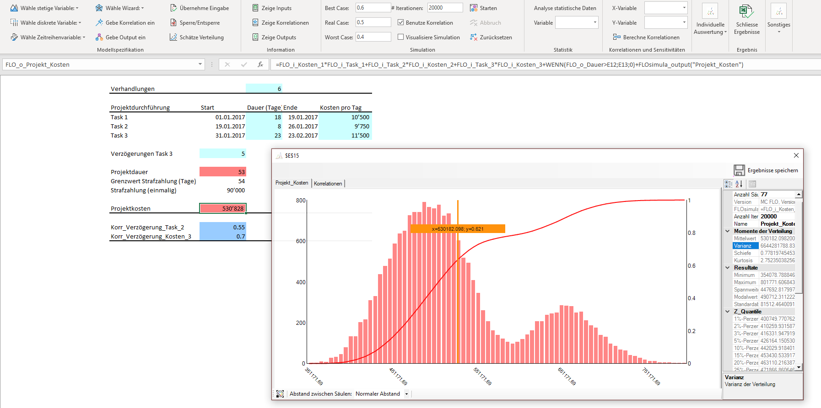Sort the properties alphabetically with the A-Z icon
The height and width of the screenshot is (408, 821).
pos(739,184)
